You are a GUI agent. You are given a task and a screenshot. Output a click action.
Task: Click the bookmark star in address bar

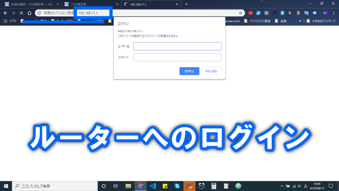click(x=240, y=13)
